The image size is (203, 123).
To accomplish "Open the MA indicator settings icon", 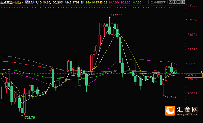I will (x=27, y=2).
